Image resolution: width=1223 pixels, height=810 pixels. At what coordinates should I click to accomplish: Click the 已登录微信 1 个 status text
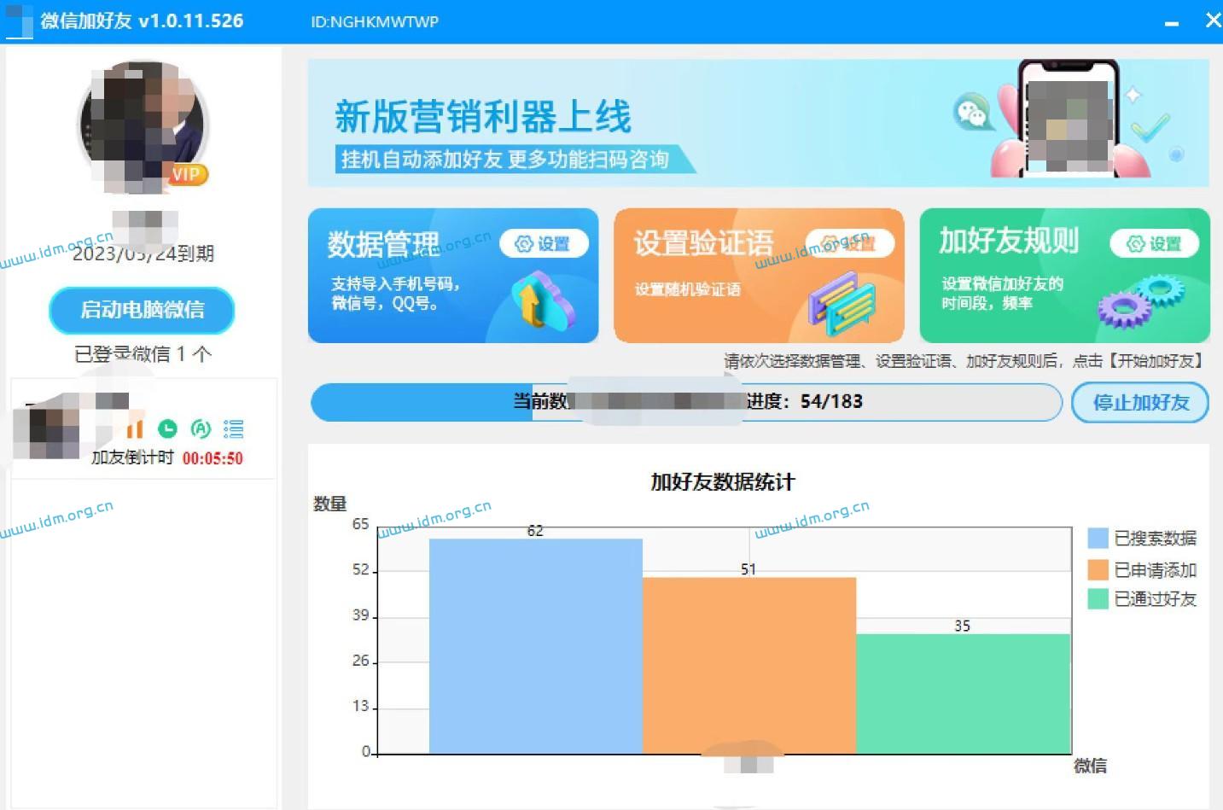[143, 353]
